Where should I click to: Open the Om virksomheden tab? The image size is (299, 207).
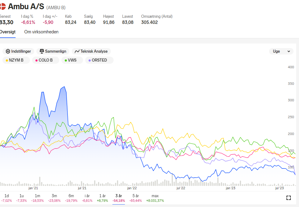coord(41,32)
